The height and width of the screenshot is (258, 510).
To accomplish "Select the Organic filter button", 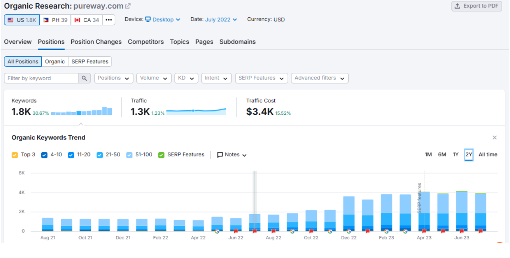I will click(x=55, y=61).
